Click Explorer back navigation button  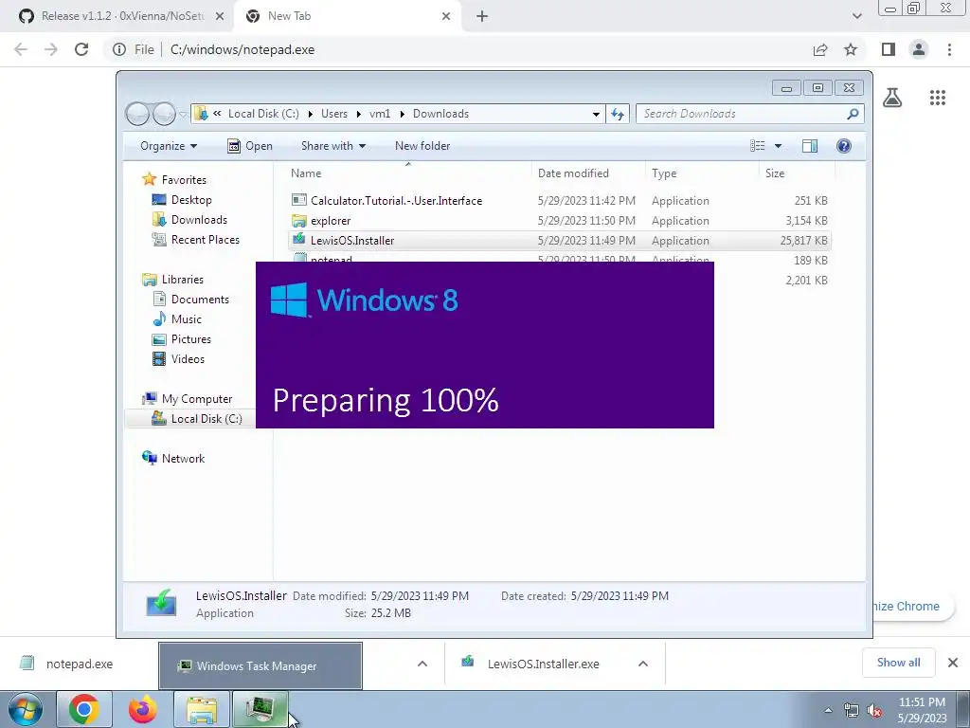[137, 114]
